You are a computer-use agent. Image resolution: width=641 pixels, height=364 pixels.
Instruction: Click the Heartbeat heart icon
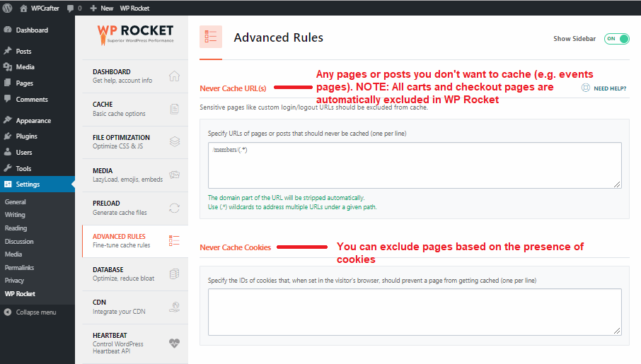point(175,344)
